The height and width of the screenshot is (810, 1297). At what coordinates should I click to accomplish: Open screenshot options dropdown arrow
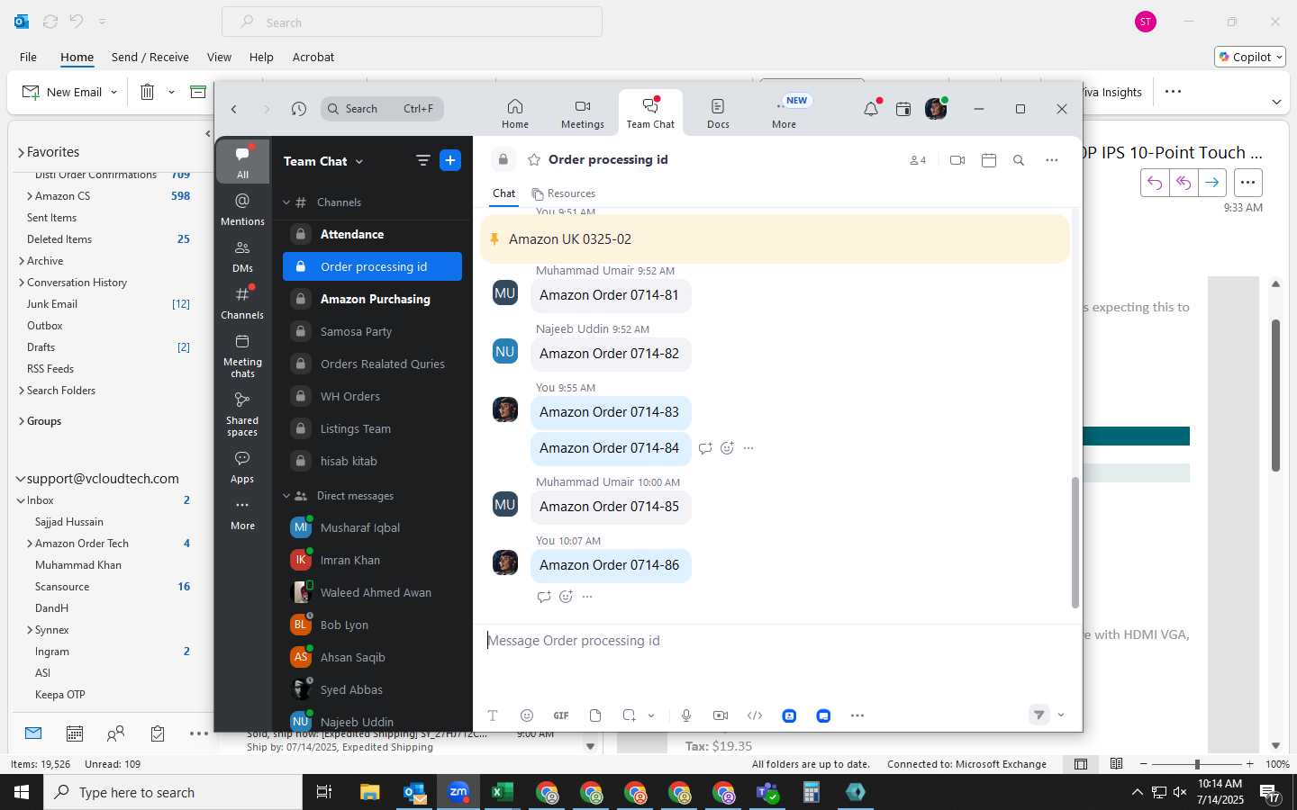coord(651,715)
